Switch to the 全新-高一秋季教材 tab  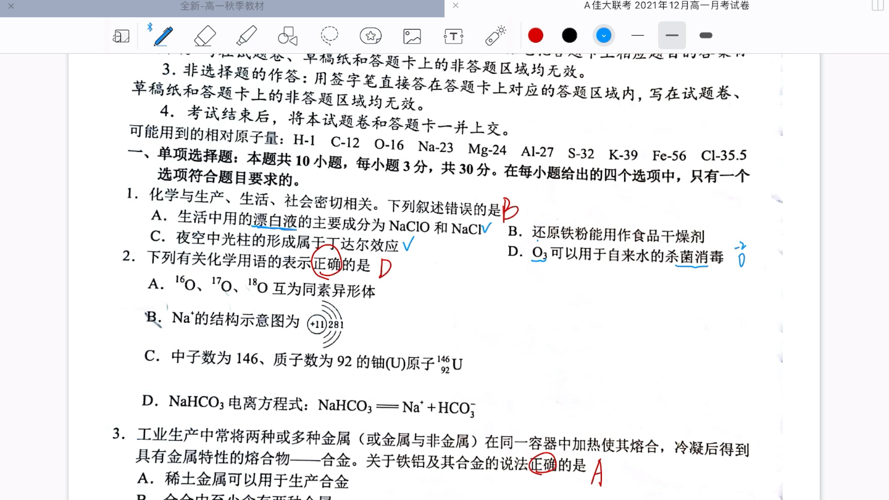222,6
